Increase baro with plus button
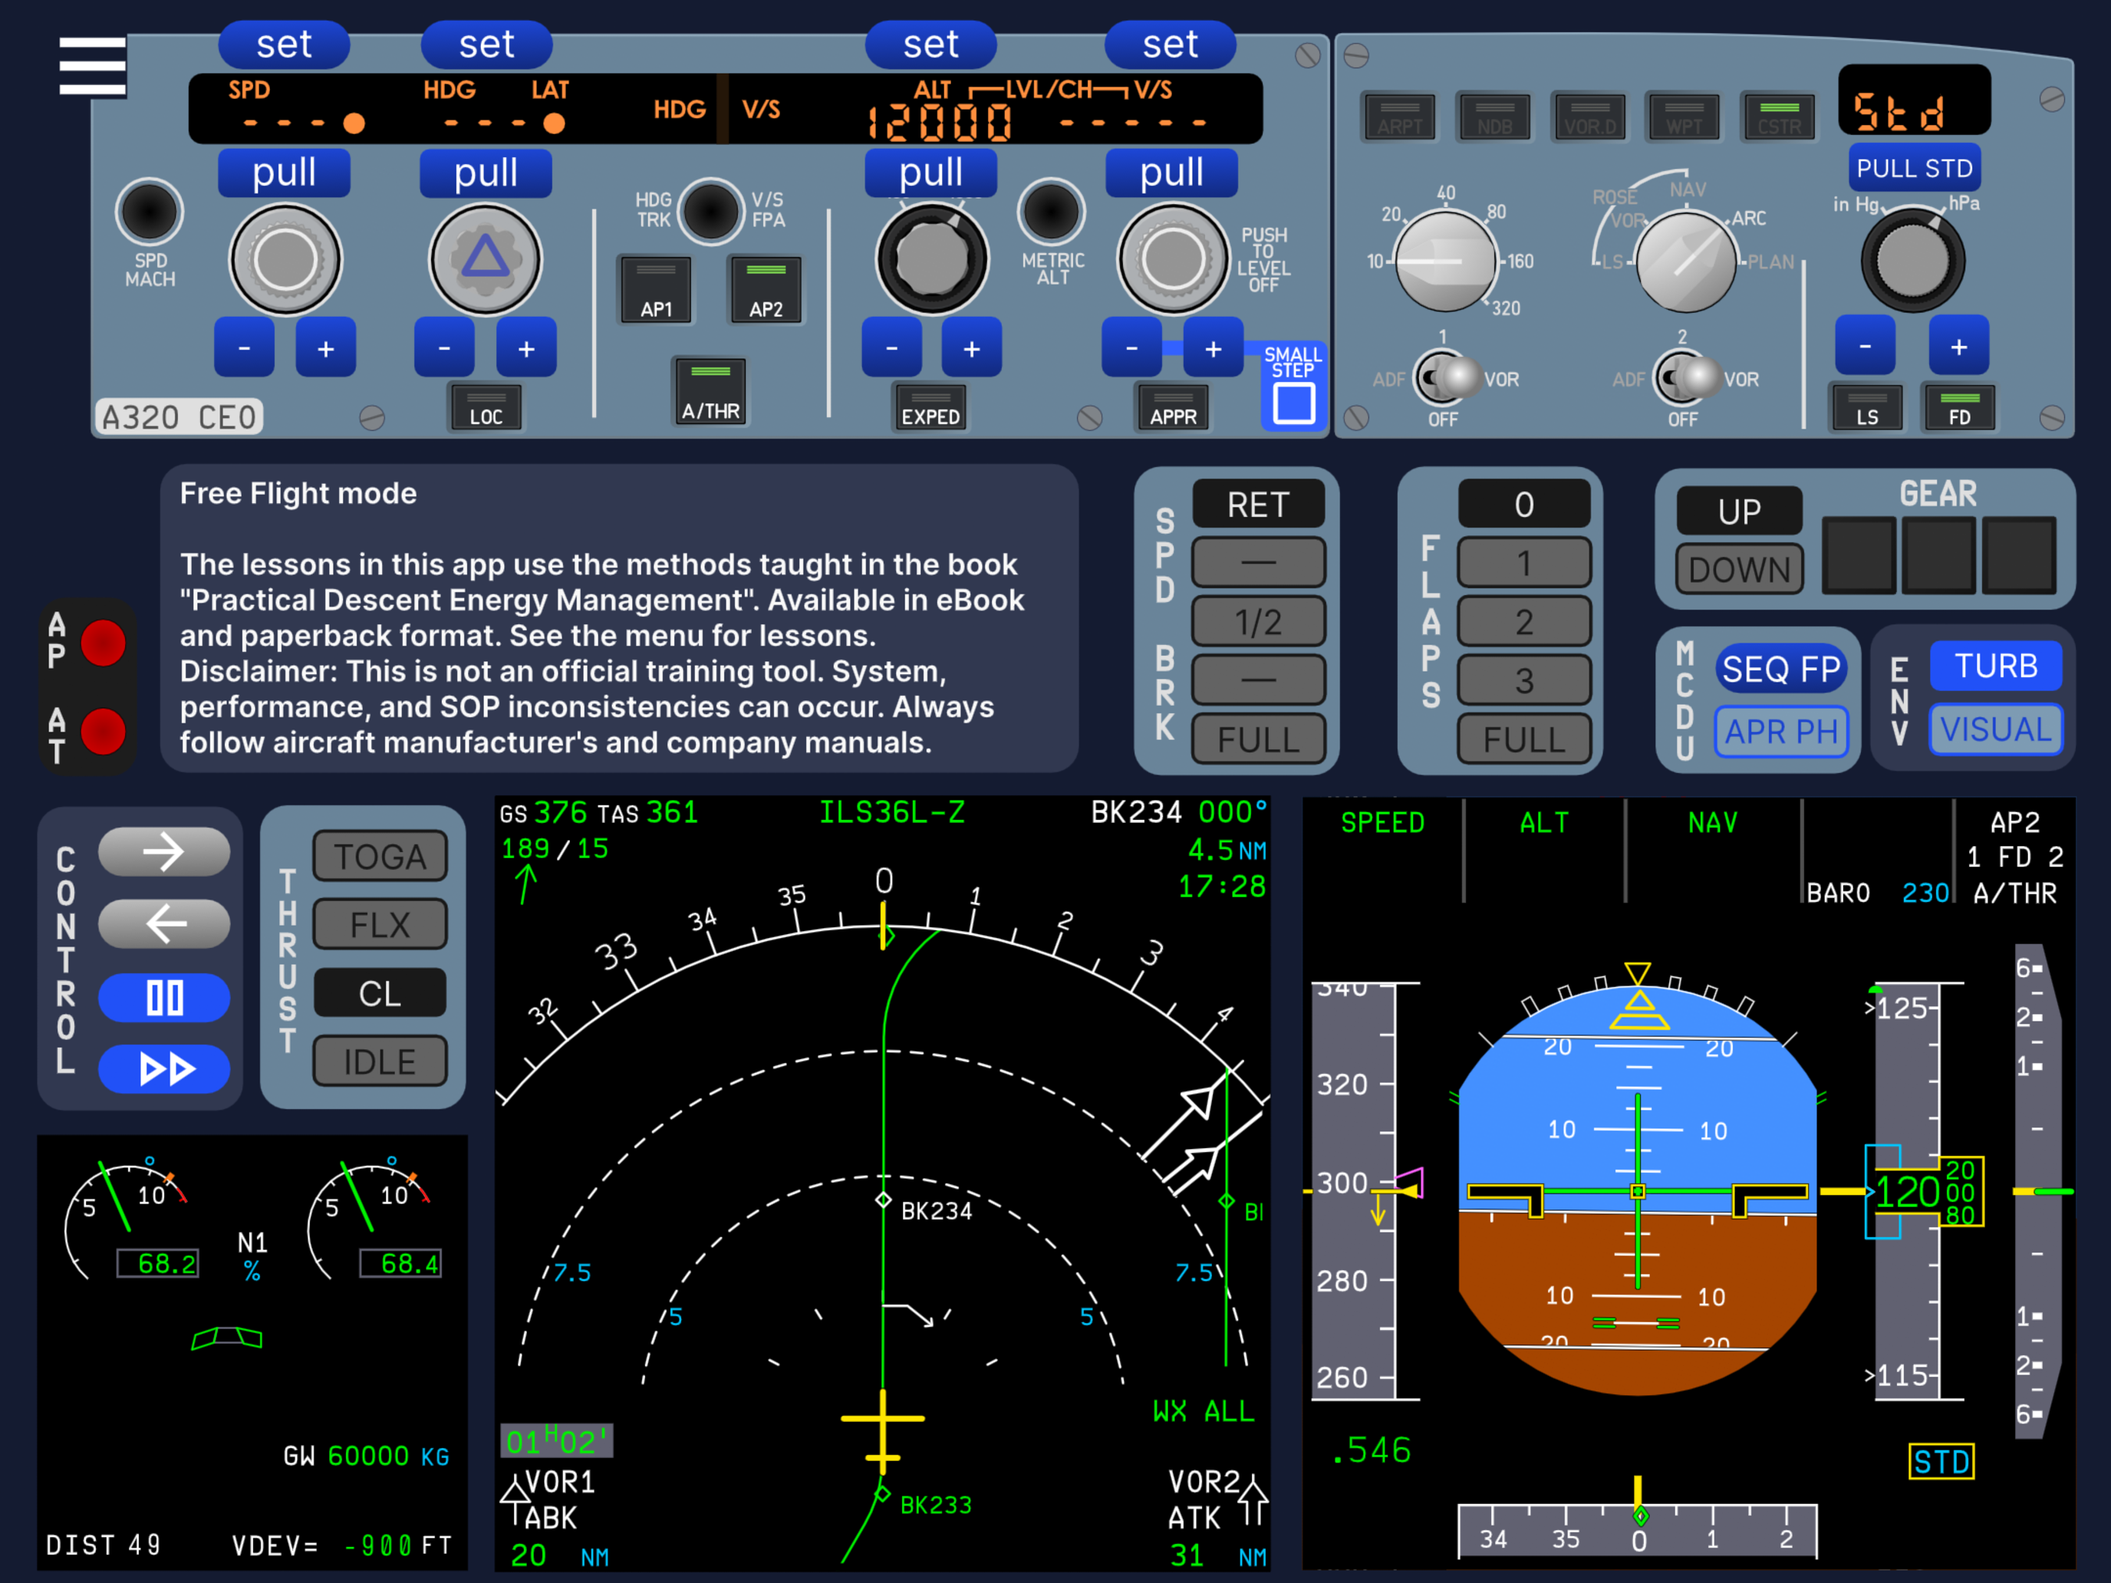The height and width of the screenshot is (1583, 2111). 1958,345
